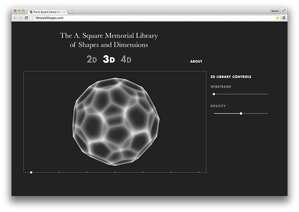Close the A. Square Library tab
The height and width of the screenshot is (212, 299).
coord(64,12)
